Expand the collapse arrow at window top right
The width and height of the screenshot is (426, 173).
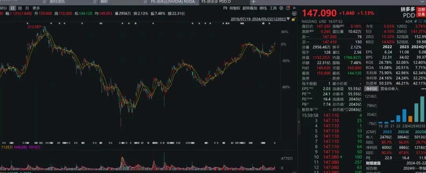422,2
